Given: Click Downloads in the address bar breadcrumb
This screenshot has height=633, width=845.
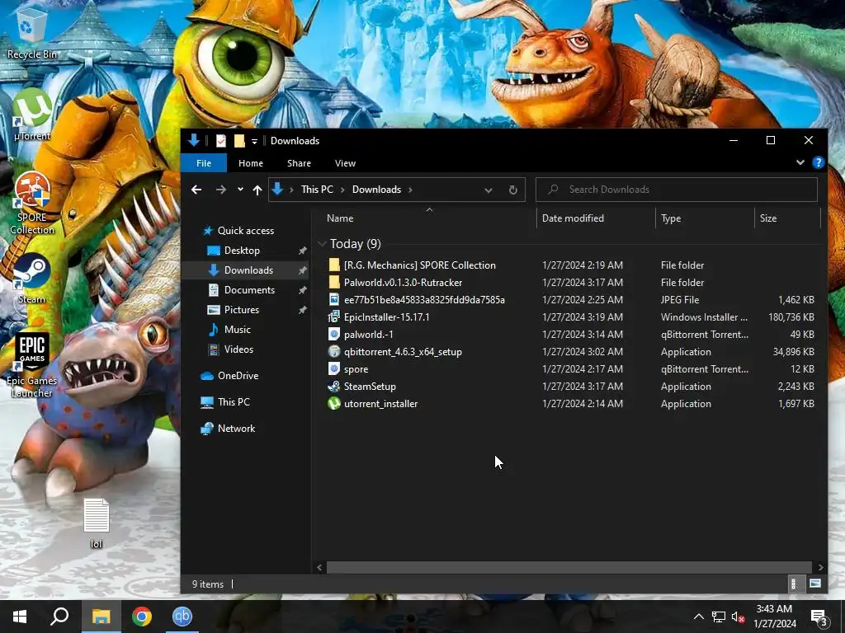Looking at the screenshot, I should pos(376,190).
